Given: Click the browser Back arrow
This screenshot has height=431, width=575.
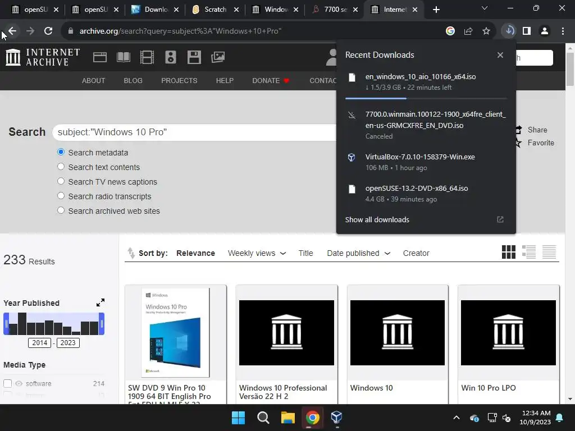Looking at the screenshot, I should coord(12,31).
